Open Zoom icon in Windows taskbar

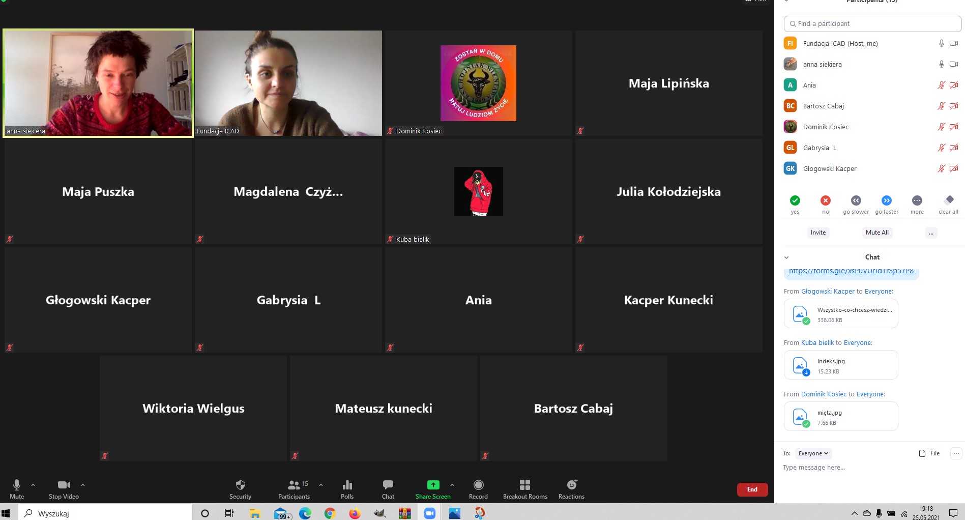pyautogui.click(x=430, y=513)
